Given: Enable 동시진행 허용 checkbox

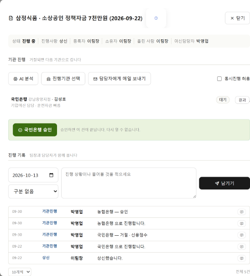Looking at the screenshot, I should point(219,79).
